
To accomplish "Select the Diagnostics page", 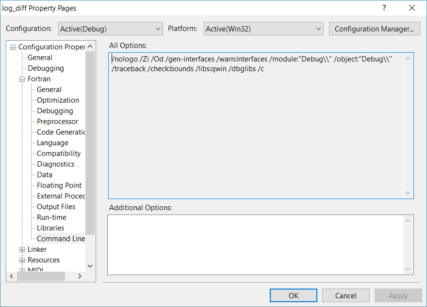I will coord(55,164).
